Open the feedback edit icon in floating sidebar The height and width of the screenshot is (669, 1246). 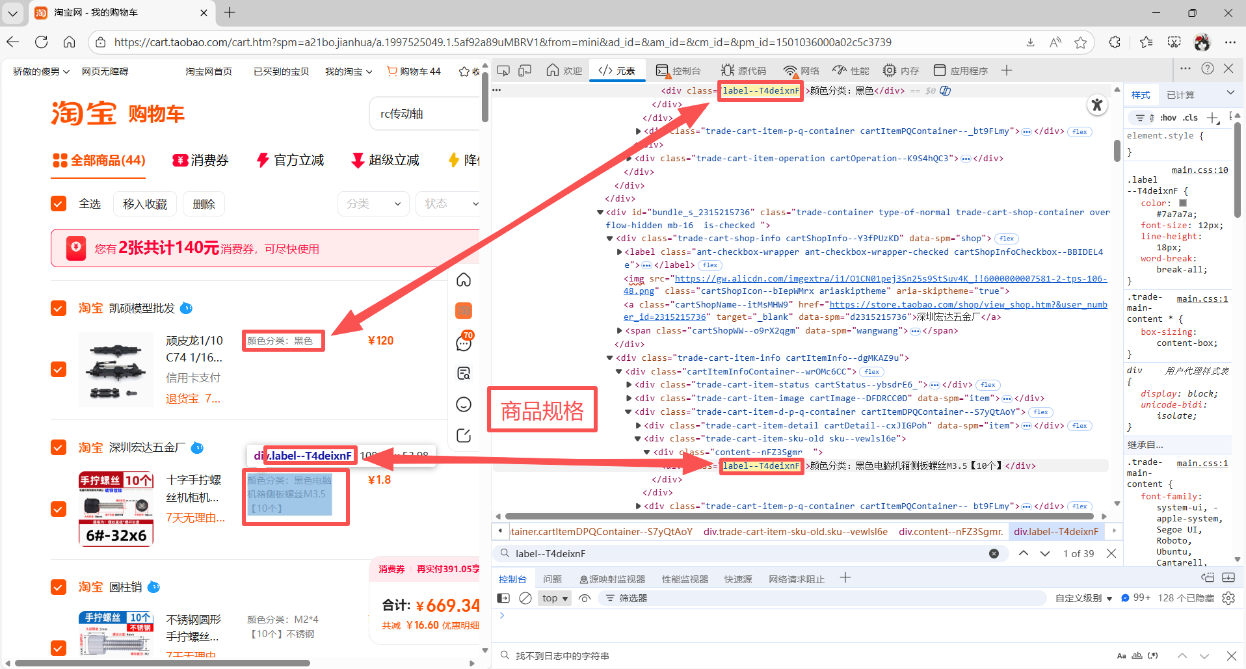point(464,436)
